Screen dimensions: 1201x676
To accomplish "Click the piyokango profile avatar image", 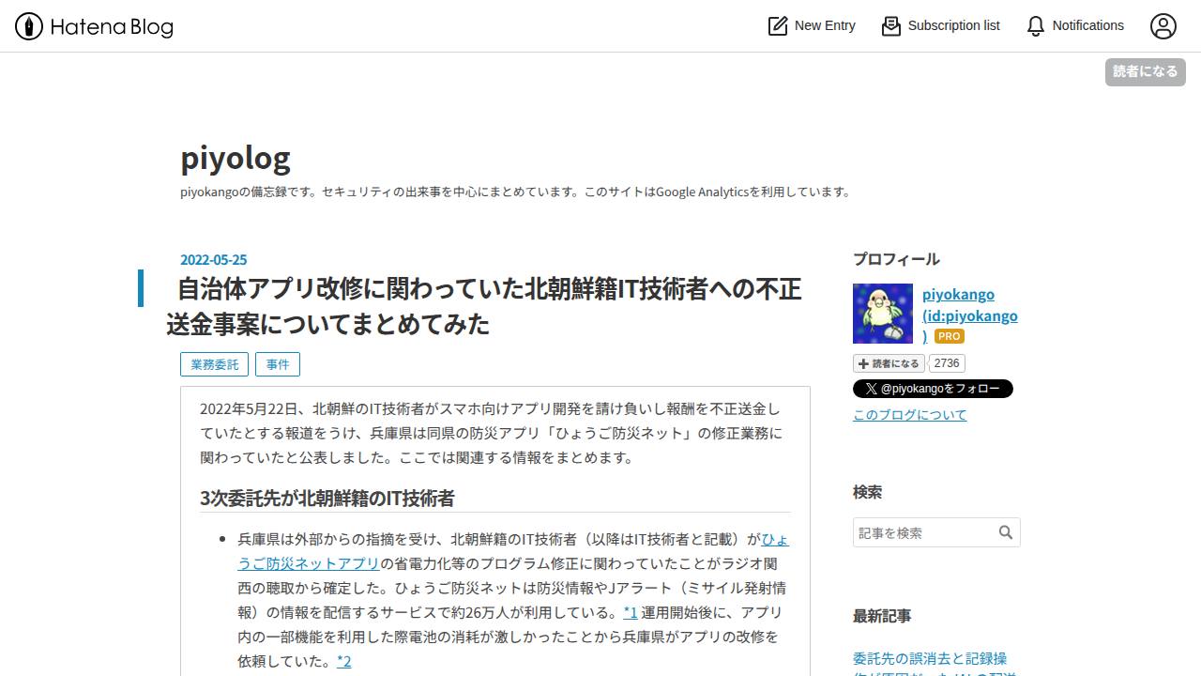I will click(x=883, y=314).
